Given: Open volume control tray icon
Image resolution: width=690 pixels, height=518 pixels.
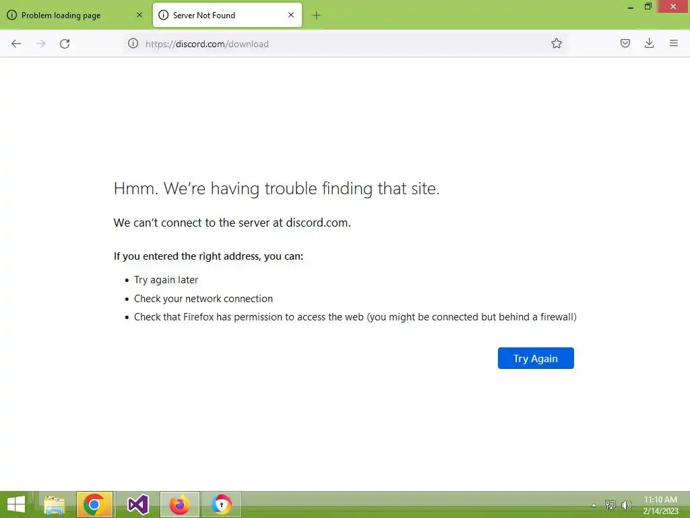Looking at the screenshot, I should (x=626, y=505).
